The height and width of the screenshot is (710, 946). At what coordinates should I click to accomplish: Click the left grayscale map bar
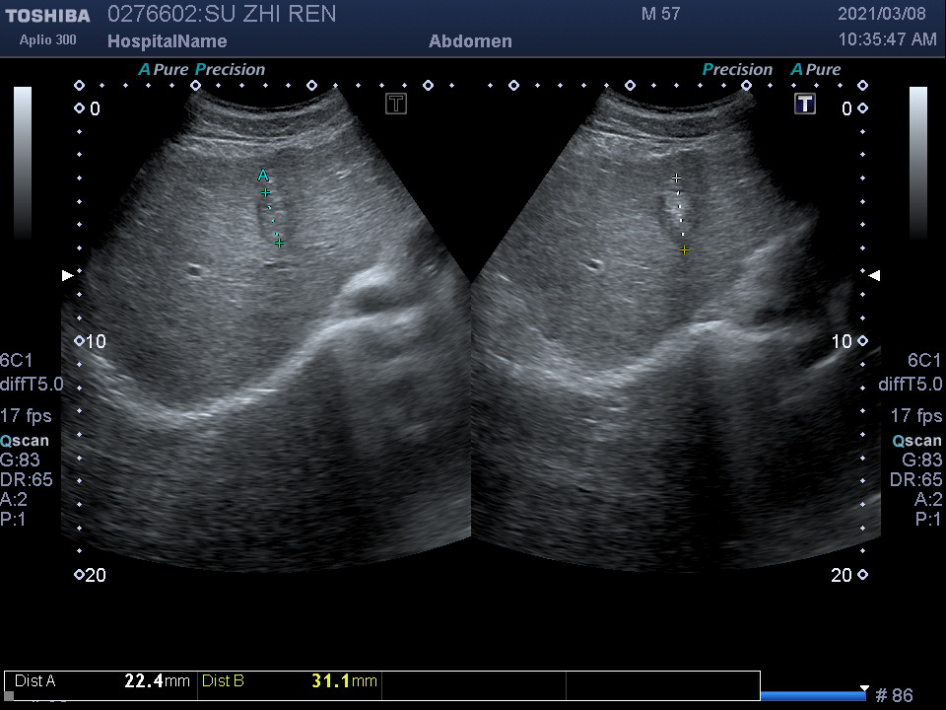coord(22,163)
